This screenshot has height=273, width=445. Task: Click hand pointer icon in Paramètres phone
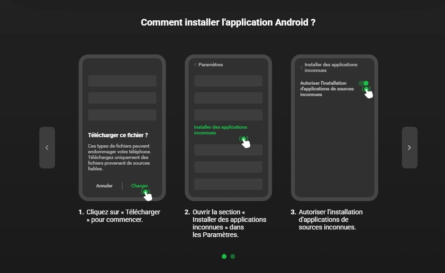245,141
